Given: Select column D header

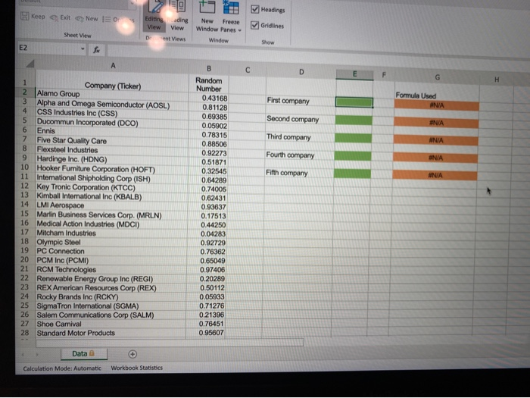Looking at the screenshot, I should [x=301, y=72].
